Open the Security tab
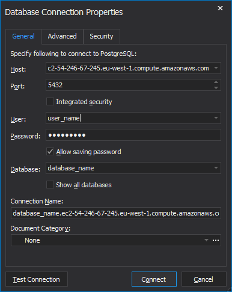The width and height of the screenshot is (232, 292). (102, 36)
